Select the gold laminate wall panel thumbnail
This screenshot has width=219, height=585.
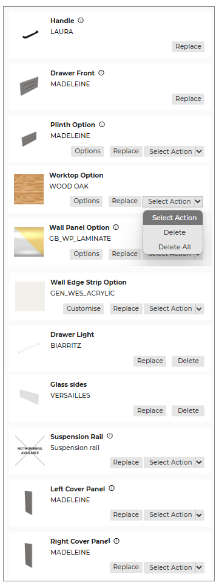click(29, 241)
